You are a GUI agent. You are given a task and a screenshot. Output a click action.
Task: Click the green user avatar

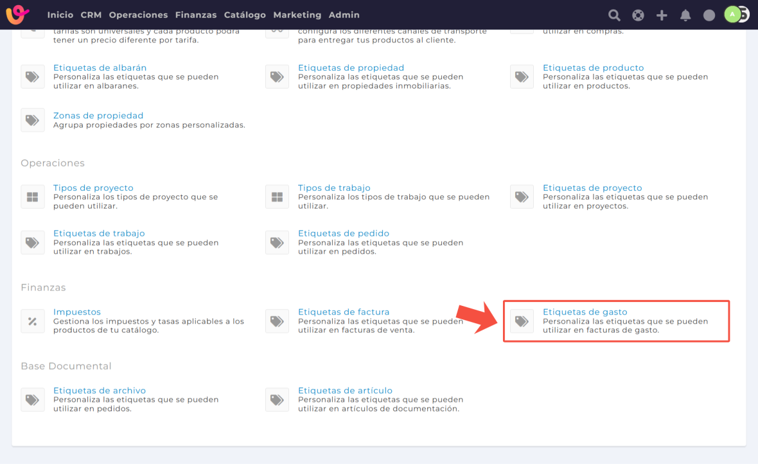(x=732, y=14)
